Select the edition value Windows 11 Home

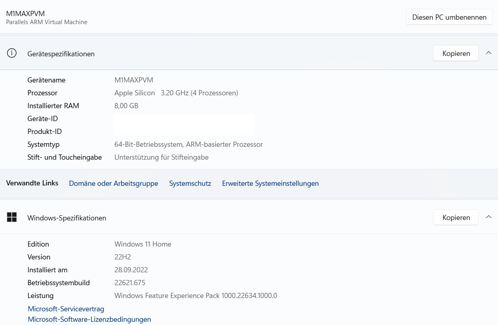(x=143, y=244)
